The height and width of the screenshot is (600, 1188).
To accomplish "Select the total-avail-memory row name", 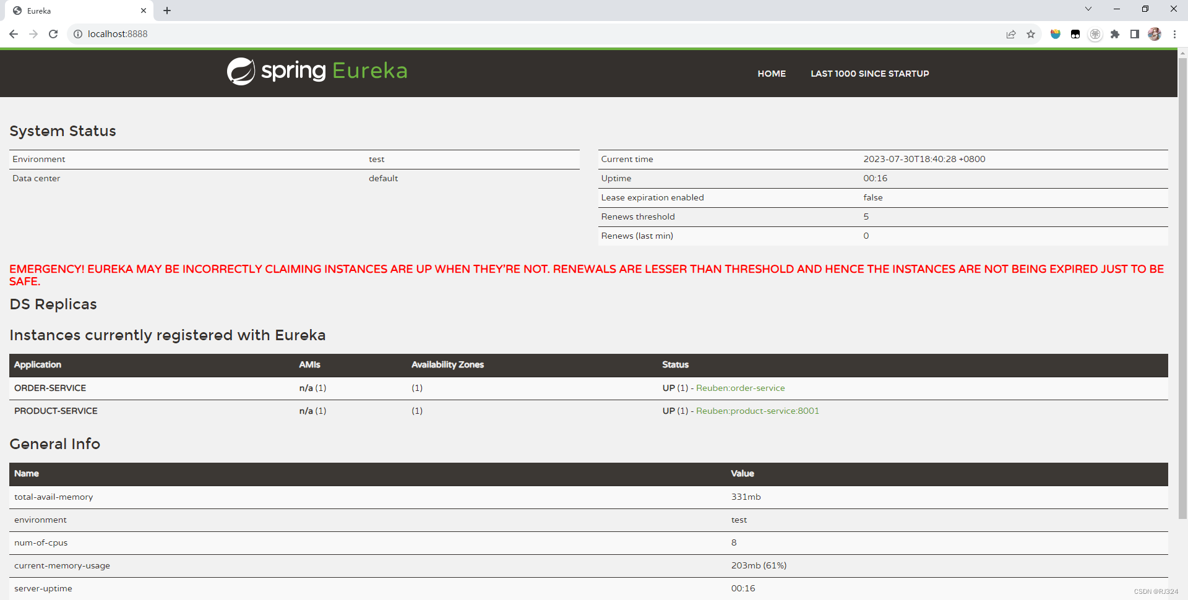I will point(54,497).
